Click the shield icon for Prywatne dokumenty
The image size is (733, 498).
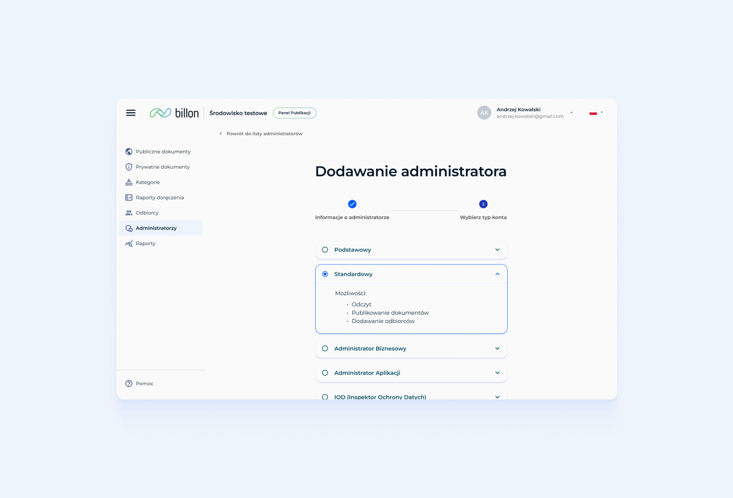129,167
